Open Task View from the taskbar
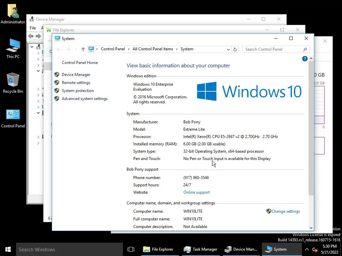Viewport: 342px width, 256px height. (131, 249)
